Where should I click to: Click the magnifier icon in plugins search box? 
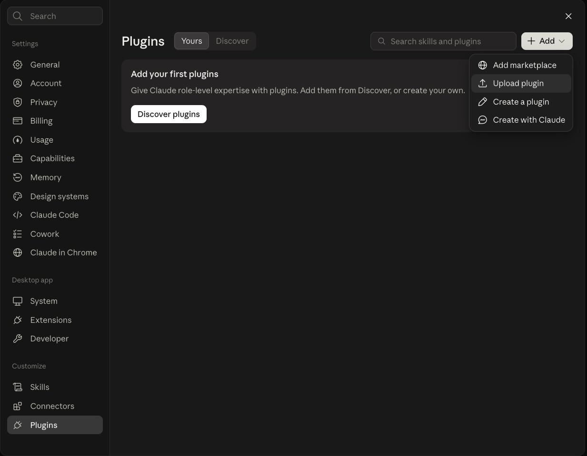381,41
